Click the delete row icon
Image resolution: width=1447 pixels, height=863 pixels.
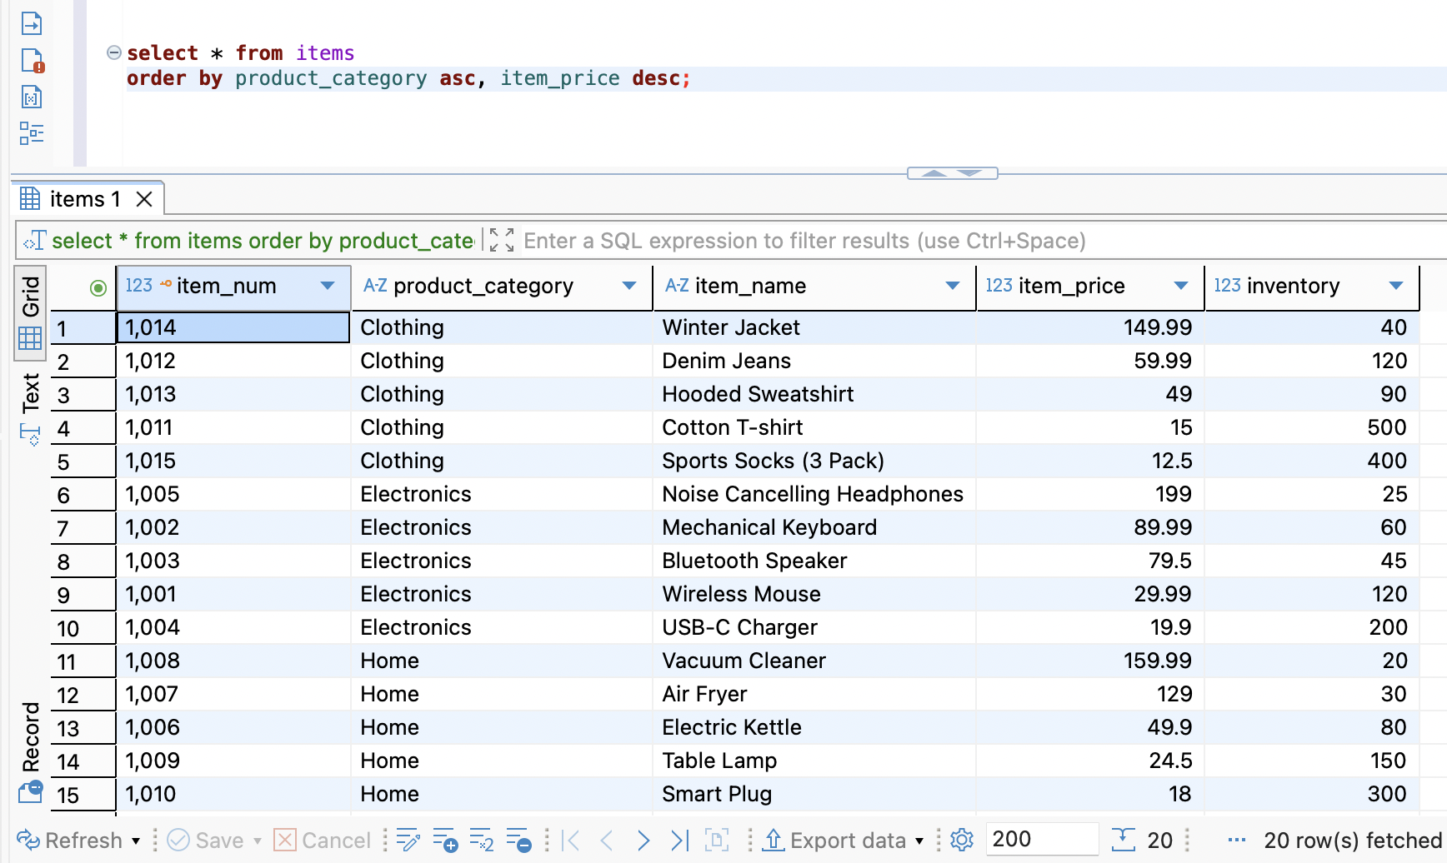pos(518,840)
